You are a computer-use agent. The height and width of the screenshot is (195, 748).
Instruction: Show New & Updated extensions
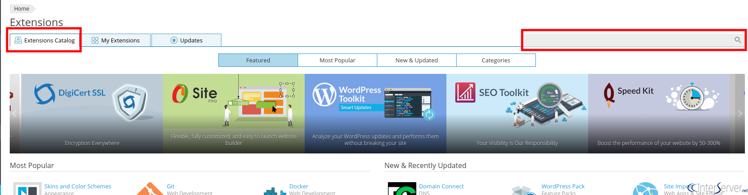417,60
